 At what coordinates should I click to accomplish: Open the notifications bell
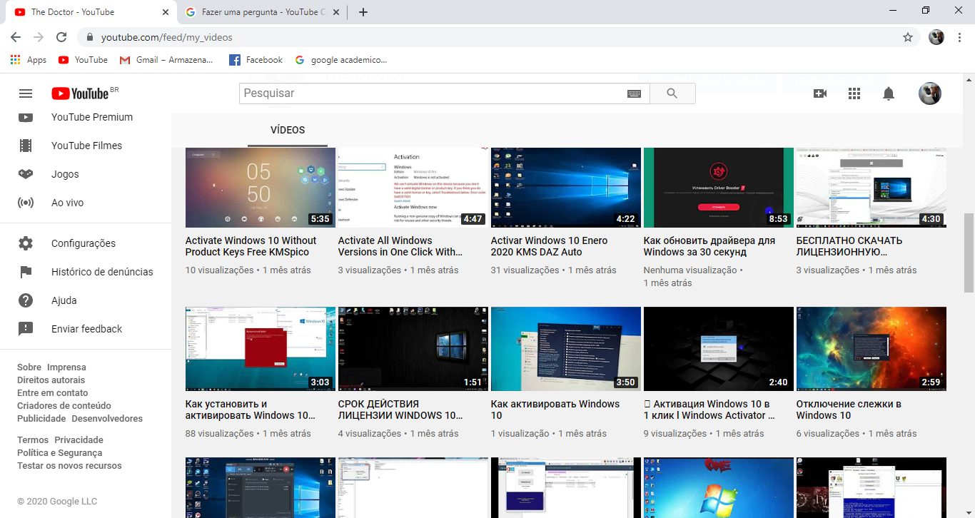pyautogui.click(x=889, y=93)
